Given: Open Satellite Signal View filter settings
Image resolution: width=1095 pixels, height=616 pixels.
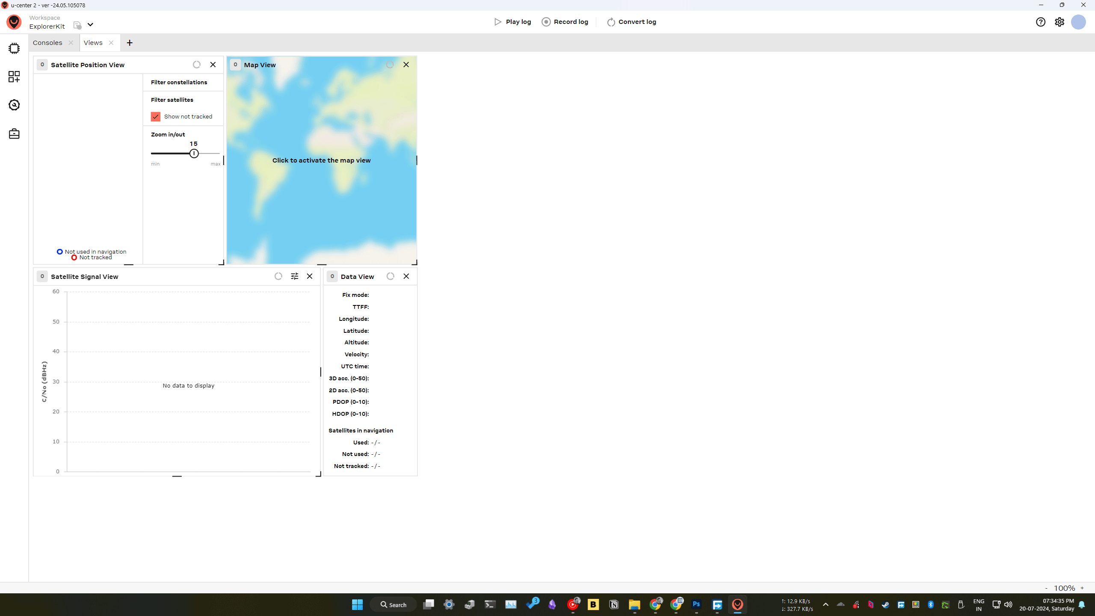Looking at the screenshot, I should tap(295, 276).
